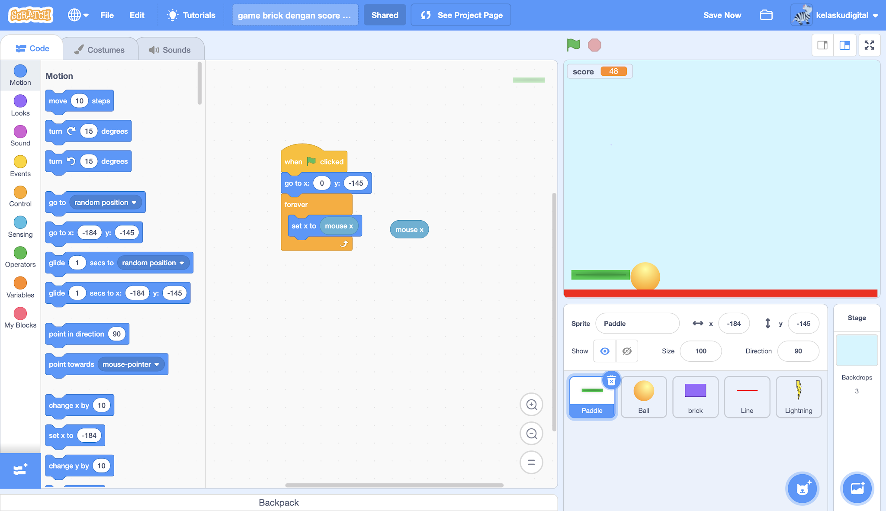Screen dimensions: 886x511
Task: Click the See Project Page button
Action: (x=461, y=15)
